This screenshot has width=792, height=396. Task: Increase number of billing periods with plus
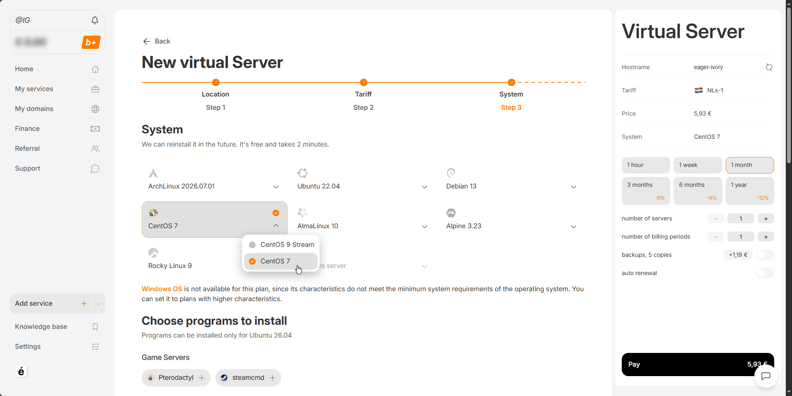766,237
